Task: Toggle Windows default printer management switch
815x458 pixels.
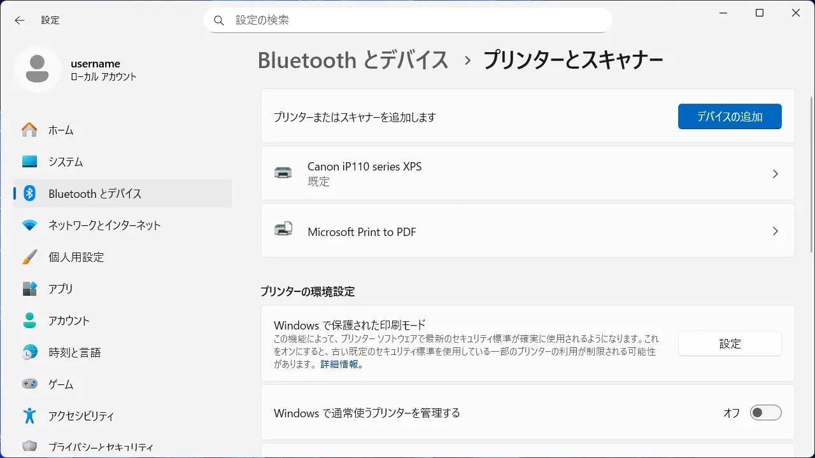Action: click(x=765, y=413)
